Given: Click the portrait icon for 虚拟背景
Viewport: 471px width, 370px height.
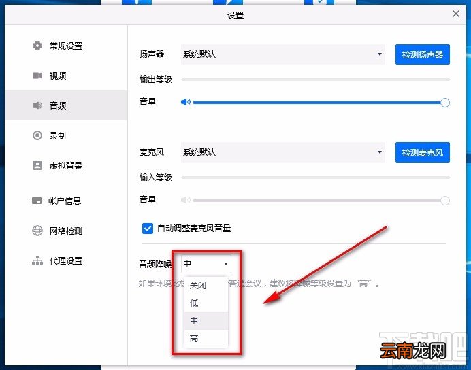Looking at the screenshot, I should click(x=37, y=165).
